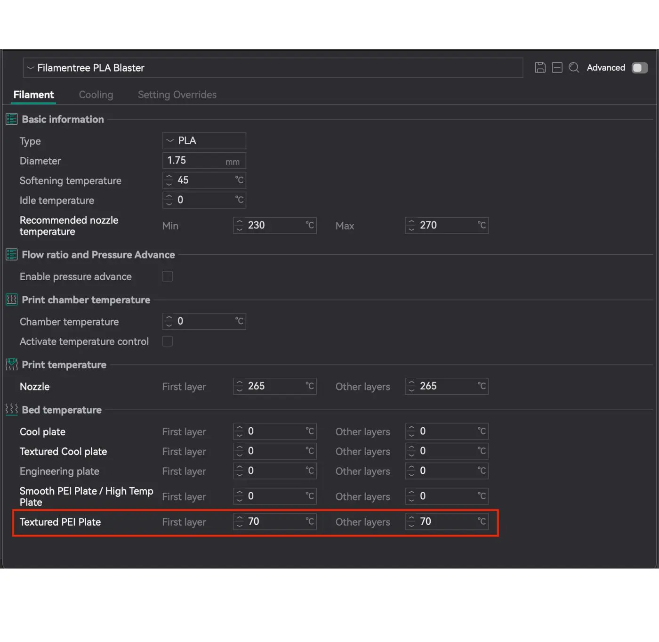The height and width of the screenshot is (642, 659).
Task: Toggle the Advanced mode switch
Action: pos(640,68)
